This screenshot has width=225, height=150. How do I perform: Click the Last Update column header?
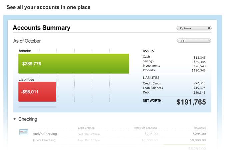coord(86,128)
